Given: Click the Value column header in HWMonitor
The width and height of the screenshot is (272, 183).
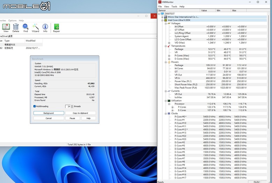Looking at the screenshot, I should click(x=207, y=10).
